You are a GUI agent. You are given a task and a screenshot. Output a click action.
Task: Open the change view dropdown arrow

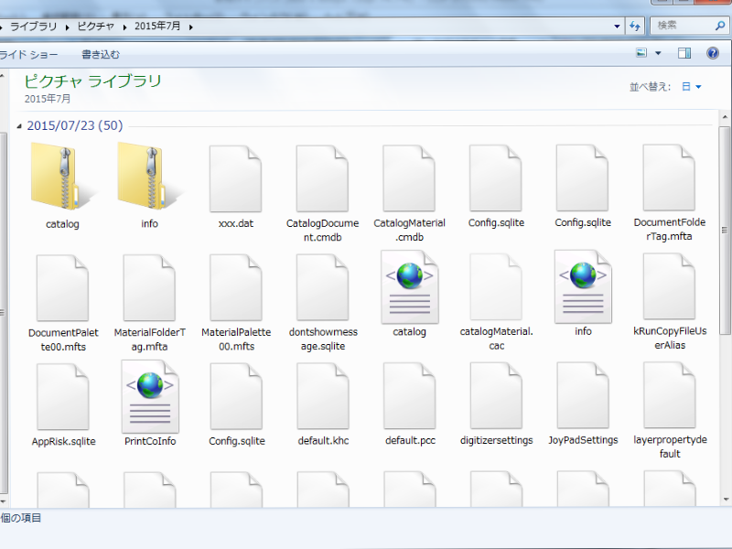(658, 54)
